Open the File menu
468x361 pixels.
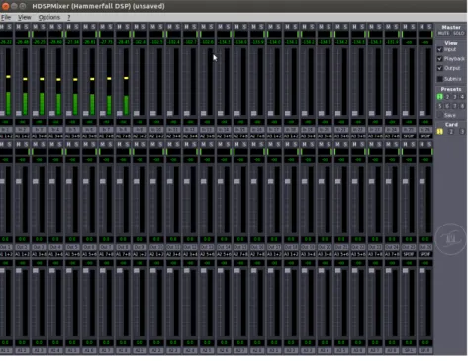6,17
